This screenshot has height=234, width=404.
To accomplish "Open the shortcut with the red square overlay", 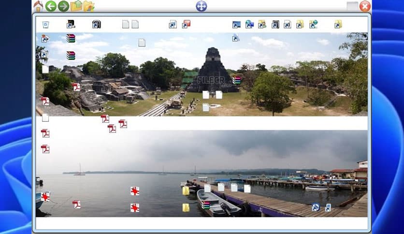I will coord(186,24).
